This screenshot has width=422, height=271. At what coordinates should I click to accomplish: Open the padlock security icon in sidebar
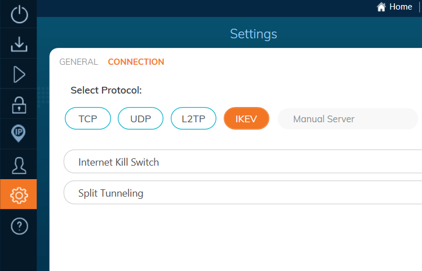(19, 105)
